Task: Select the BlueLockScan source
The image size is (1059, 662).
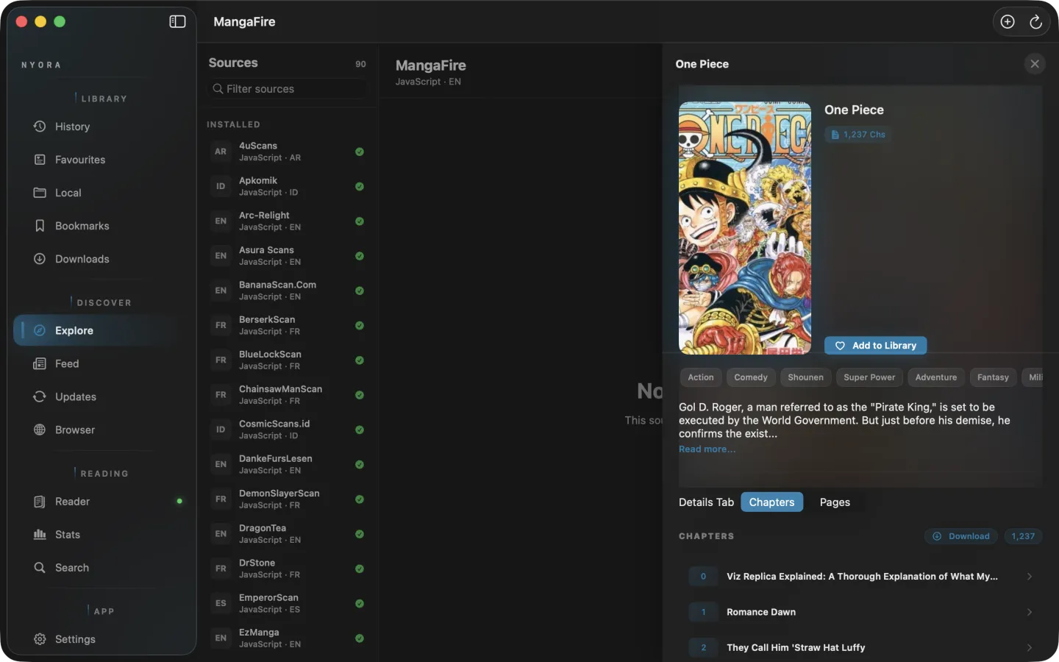Action: coord(287,360)
